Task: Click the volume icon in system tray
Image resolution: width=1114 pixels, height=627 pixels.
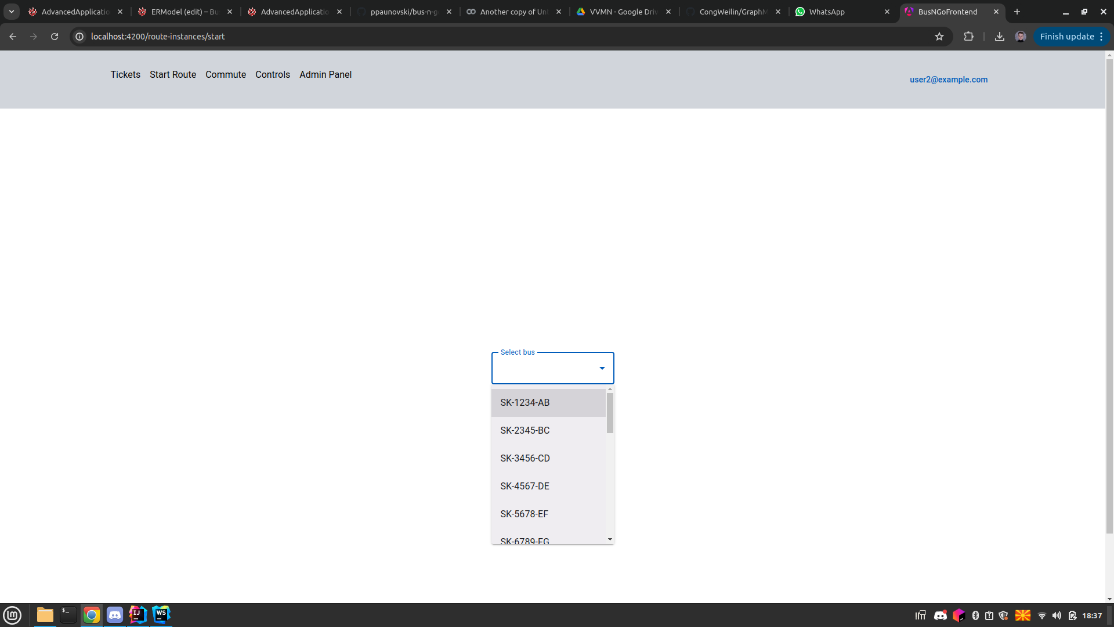Action: pyautogui.click(x=1057, y=615)
